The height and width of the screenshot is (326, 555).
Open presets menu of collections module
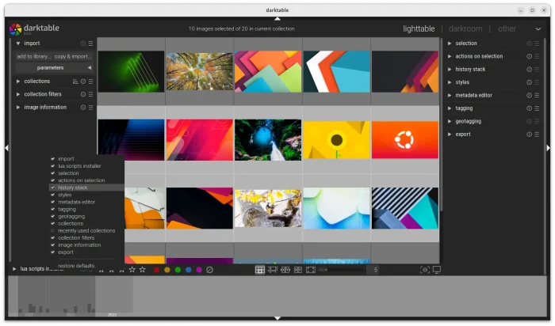click(x=90, y=81)
